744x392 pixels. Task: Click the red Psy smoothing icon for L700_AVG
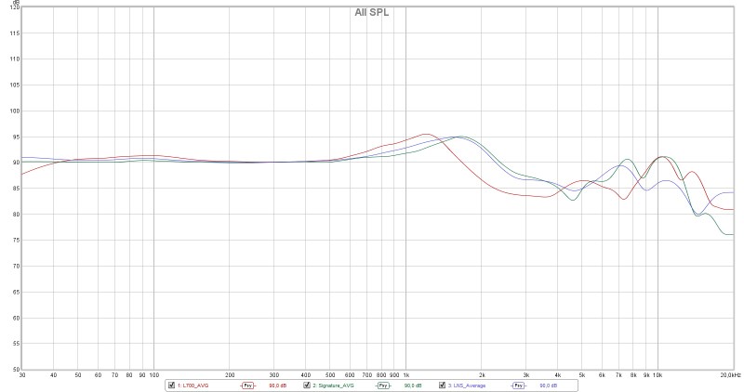click(x=247, y=385)
